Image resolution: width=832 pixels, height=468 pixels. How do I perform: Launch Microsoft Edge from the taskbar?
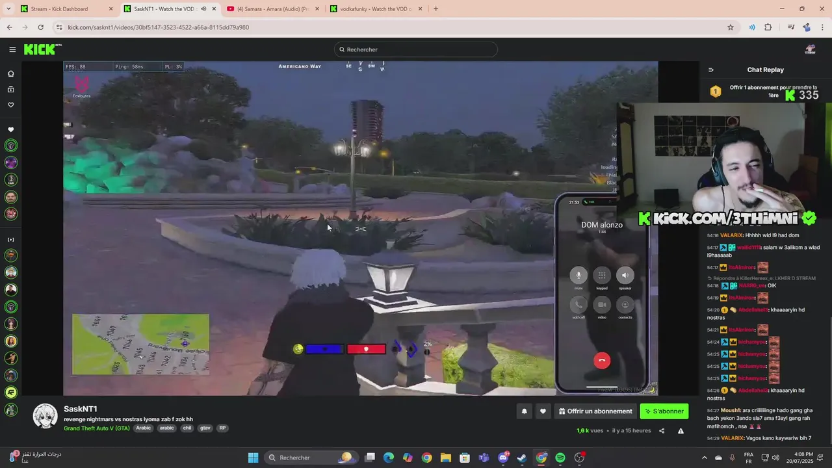tap(389, 458)
